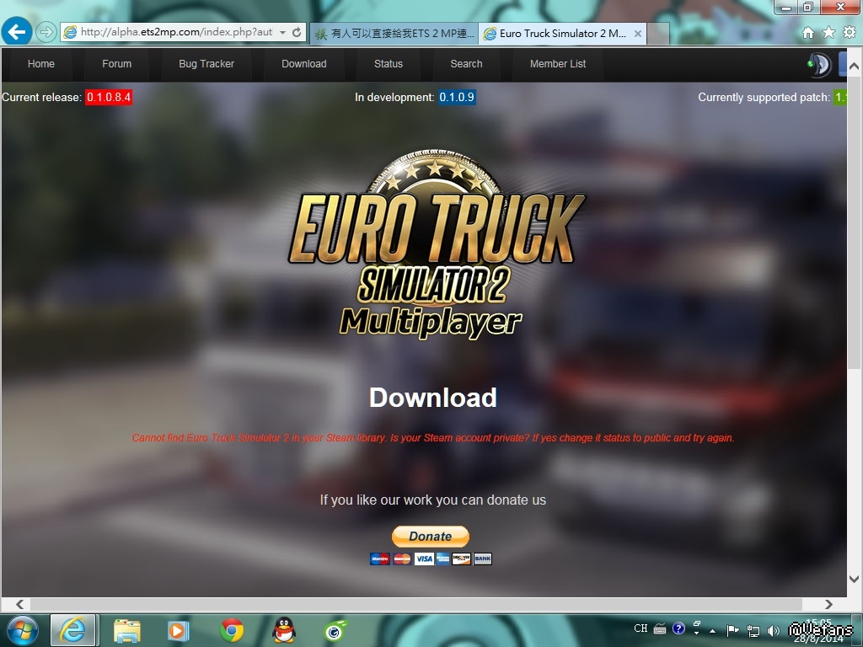The image size is (863, 647).
Task: Open the browser Home page icon
Action: pos(808,33)
